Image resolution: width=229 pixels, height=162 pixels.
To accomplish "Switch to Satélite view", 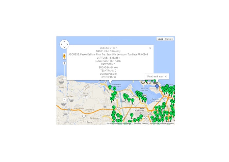I will point(169,39).
